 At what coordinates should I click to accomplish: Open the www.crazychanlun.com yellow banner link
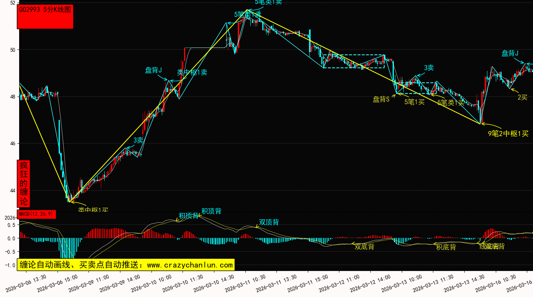126,265
